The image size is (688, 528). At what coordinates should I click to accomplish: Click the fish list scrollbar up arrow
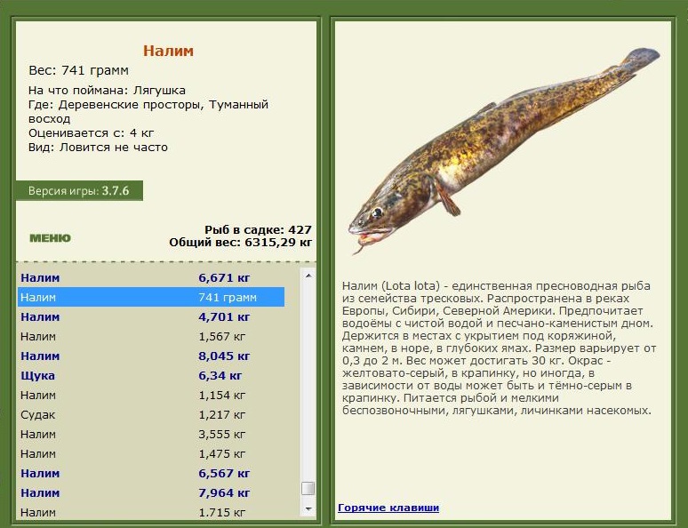(x=308, y=276)
